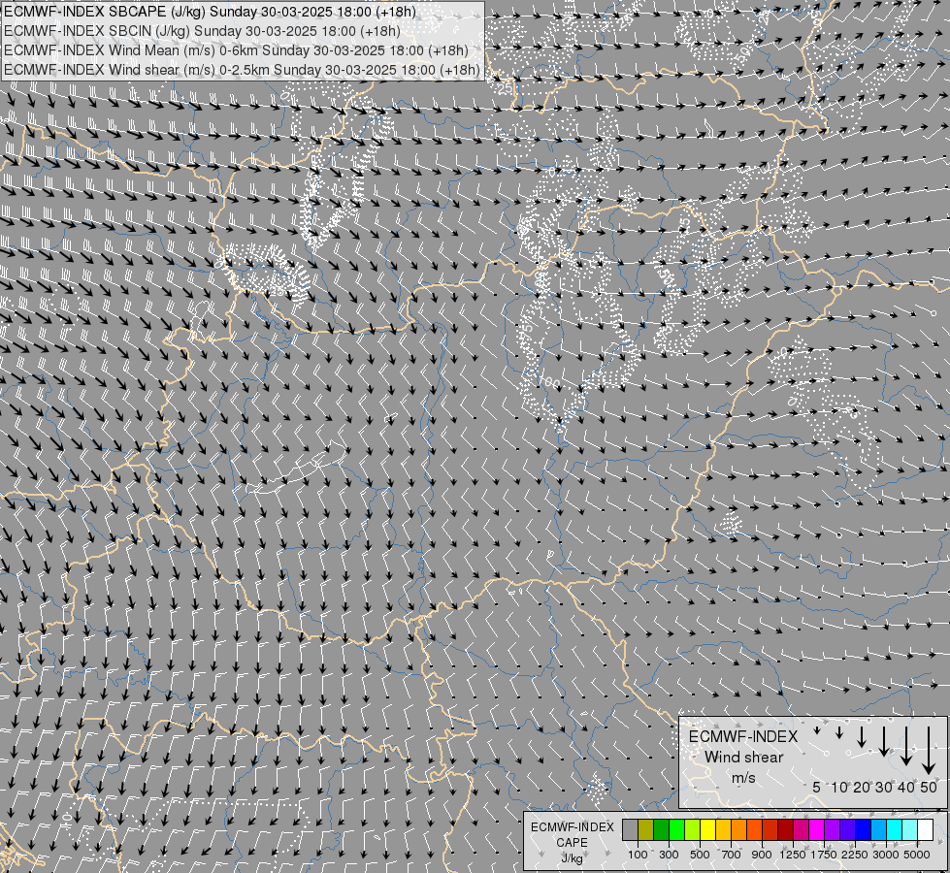Click 'Wind shear' label in legend box
950x873 pixels.
click(744, 757)
